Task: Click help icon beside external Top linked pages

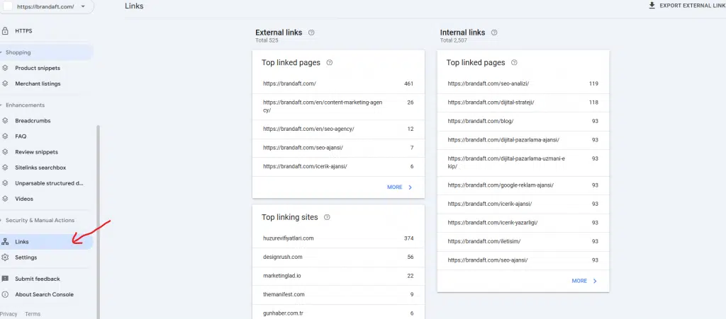Action: [329, 63]
